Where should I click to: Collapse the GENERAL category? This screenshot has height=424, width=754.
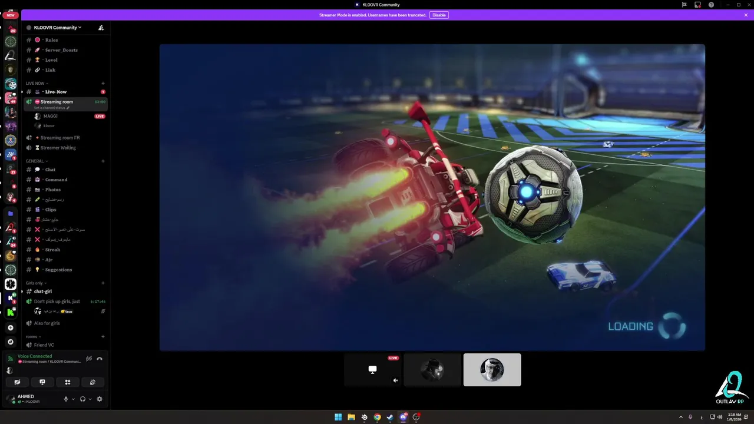tap(37, 161)
